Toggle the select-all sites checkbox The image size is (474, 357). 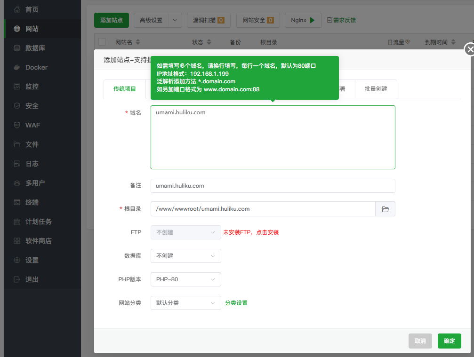click(103, 42)
